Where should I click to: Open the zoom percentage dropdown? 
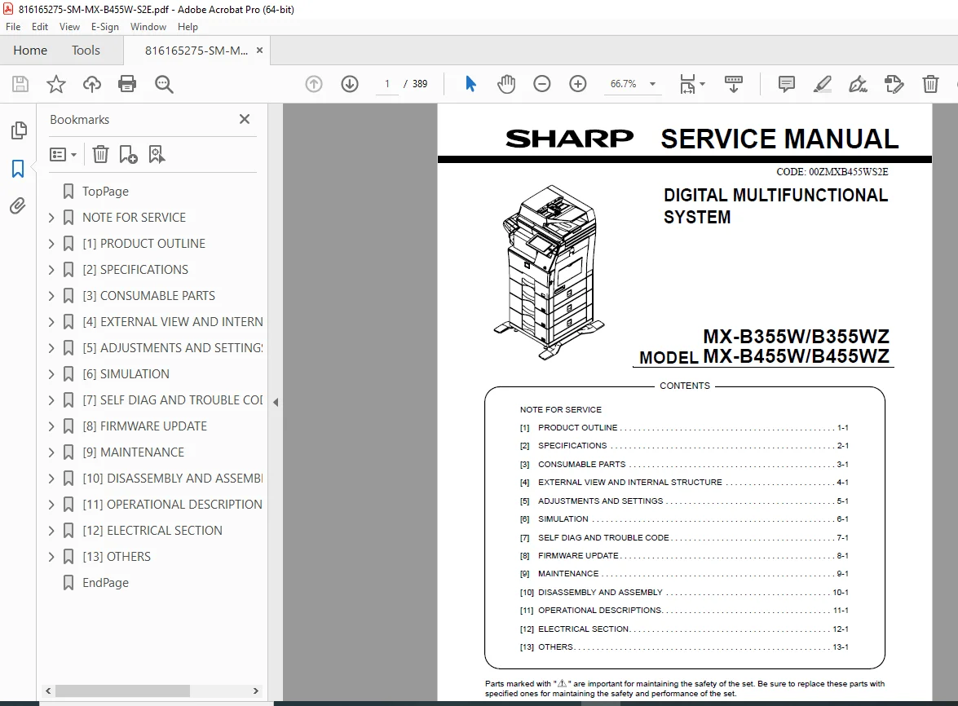pos(652,84)
